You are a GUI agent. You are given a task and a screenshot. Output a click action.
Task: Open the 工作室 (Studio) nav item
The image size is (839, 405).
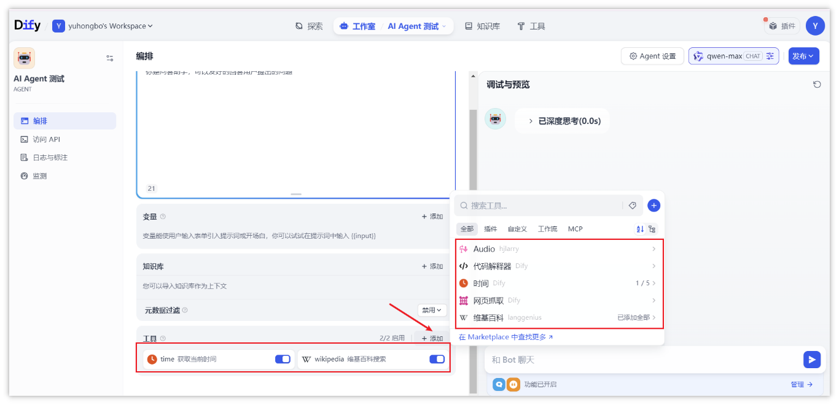357,26
